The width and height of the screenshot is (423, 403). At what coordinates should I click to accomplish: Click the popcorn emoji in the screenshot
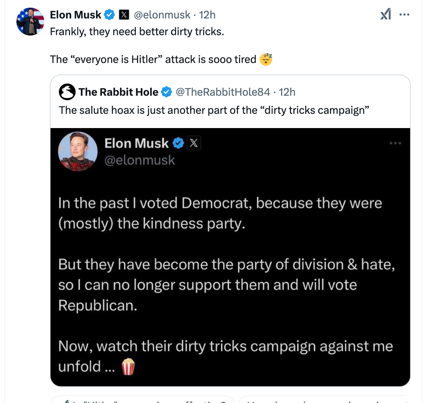128,366
